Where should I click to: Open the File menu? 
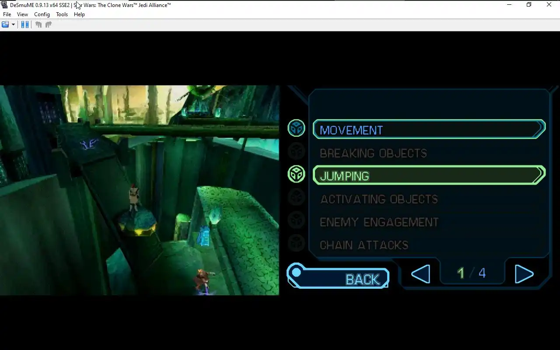7,14
